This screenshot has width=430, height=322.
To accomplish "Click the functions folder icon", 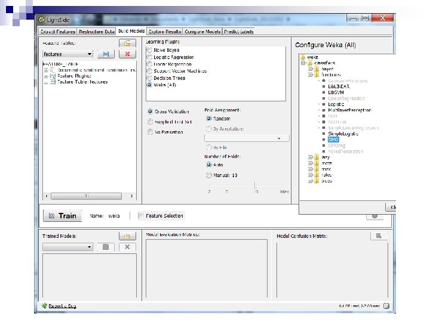I will [317, 75].
